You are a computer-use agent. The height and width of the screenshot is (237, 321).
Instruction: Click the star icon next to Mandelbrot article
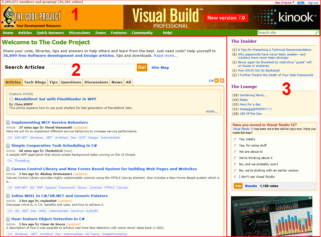pyautogui.click(x=11, y=99)
